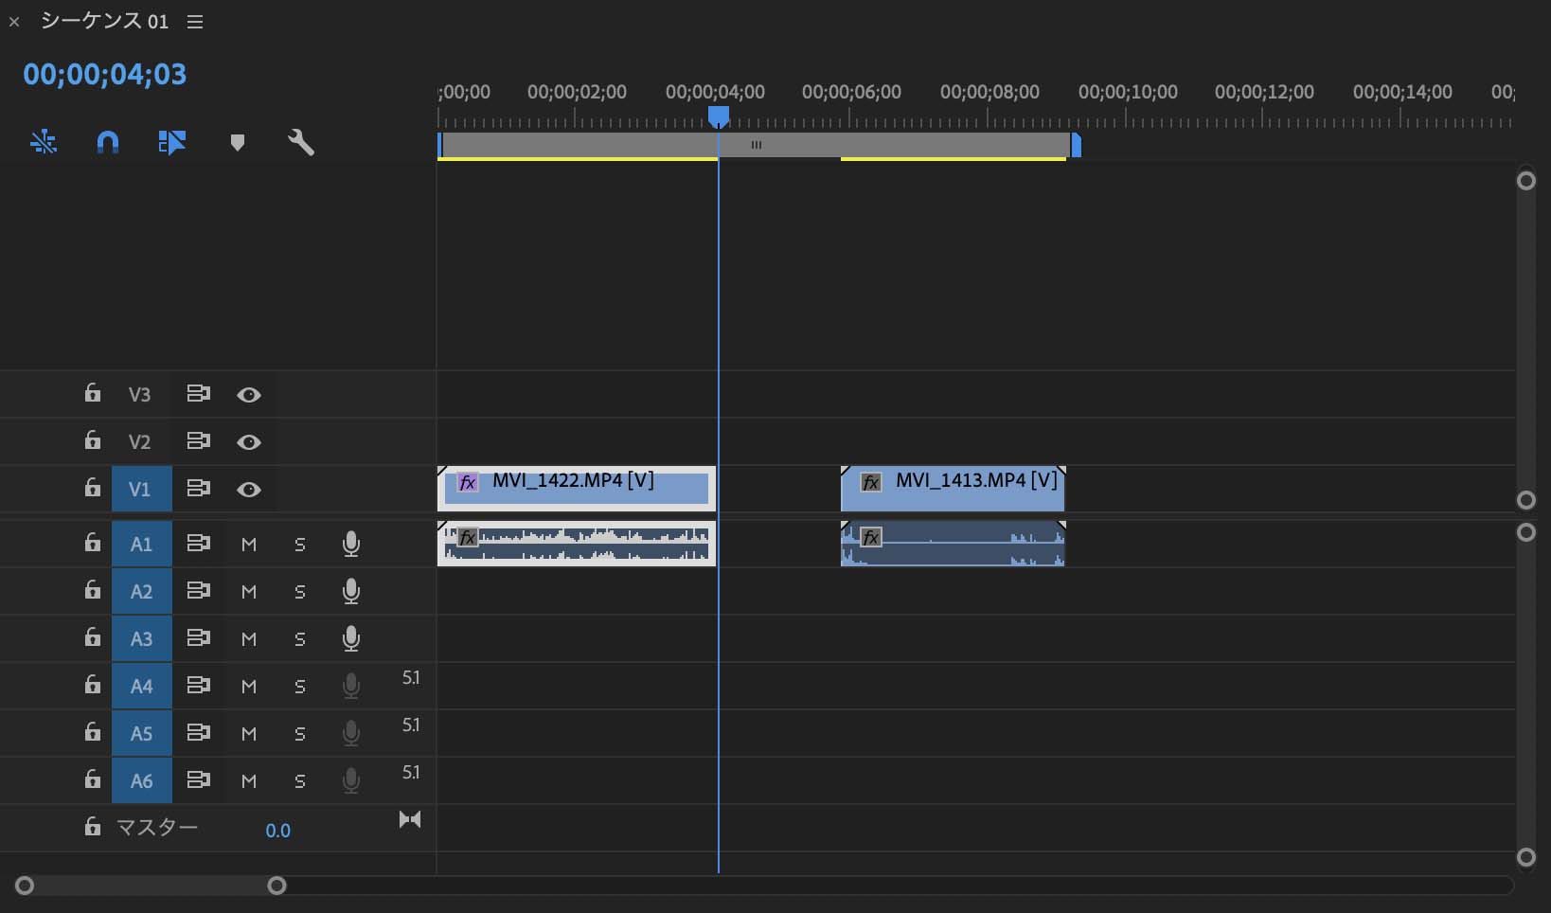Click fx badge on MVI_1413.MP4 video clip
Viewport: 1551px width, 913px height.
[871, 482]
